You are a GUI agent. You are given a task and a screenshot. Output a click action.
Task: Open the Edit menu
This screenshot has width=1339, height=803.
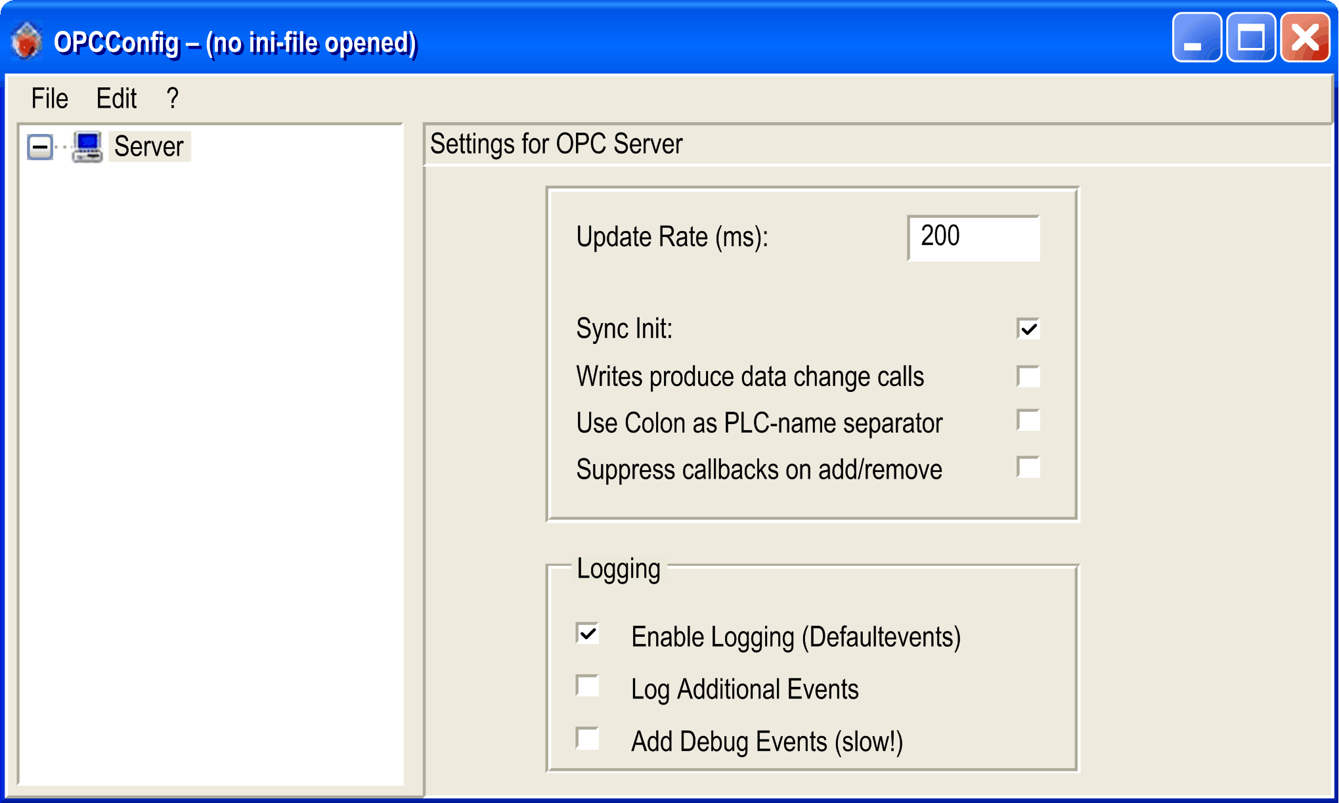click(117, 98)
